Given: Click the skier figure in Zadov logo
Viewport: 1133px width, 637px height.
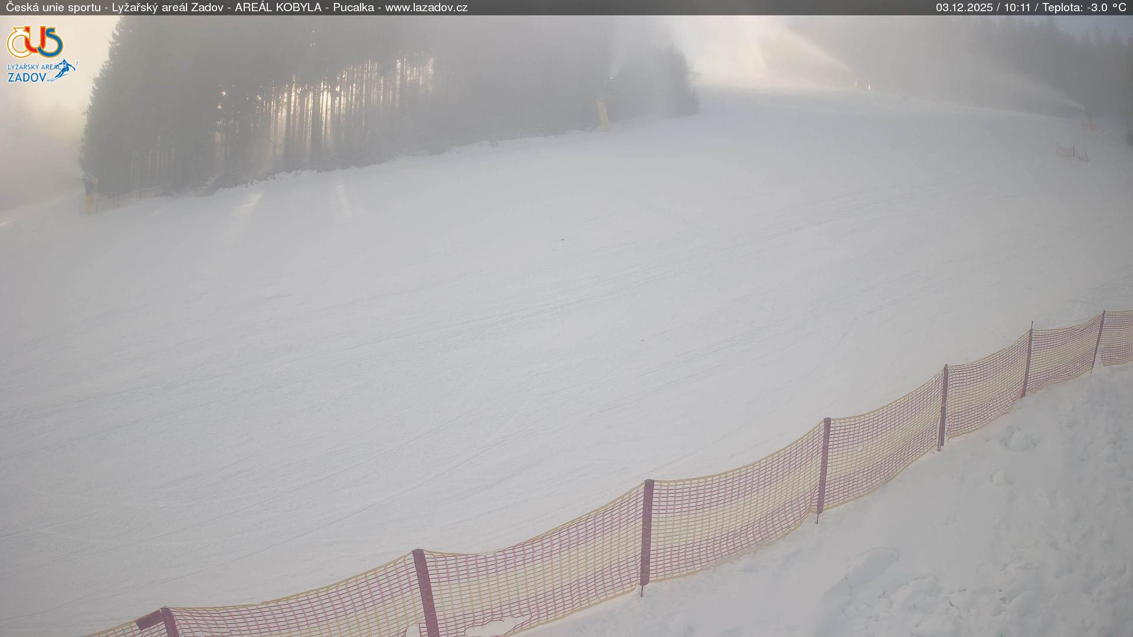Looking at the screenshot, I should point(66,70).
